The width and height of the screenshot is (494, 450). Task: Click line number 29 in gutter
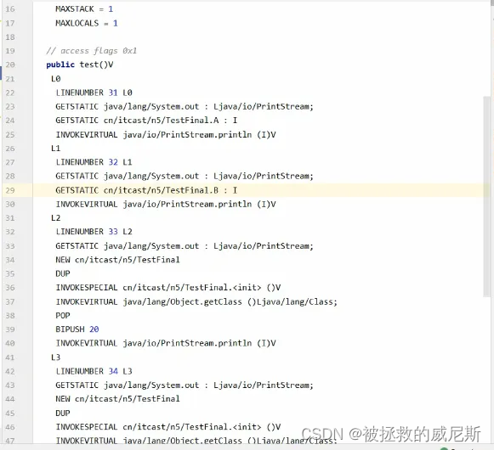10,190
